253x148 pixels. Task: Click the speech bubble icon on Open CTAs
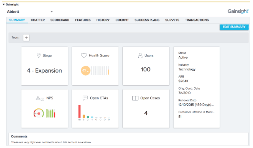pos(85,98)
